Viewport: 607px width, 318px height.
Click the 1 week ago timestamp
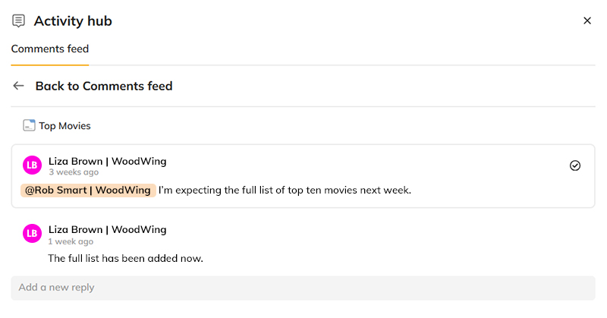71,241
